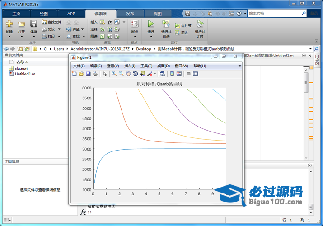Screen dimensions: 323x226
Task: Switch to 发布 (Publish) tab
Action: click(x=130, y=14)
